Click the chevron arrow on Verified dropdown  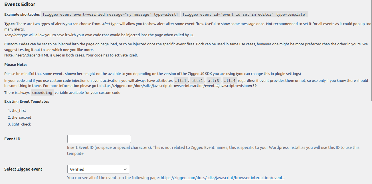pyautogui.click(x=125, y=169)
